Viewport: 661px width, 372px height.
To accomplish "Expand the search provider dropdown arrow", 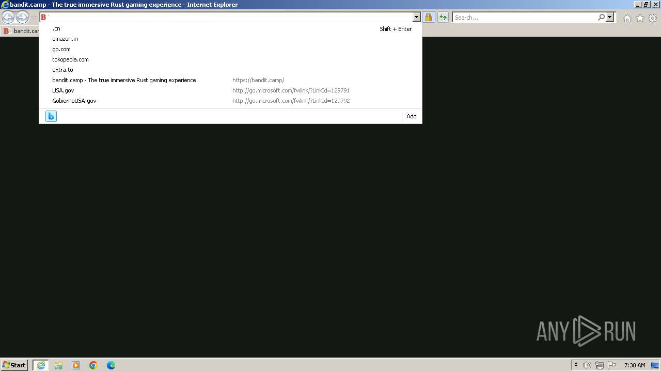I will pos(610,17).
